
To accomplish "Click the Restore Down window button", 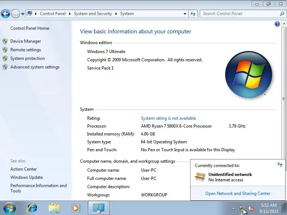I will 269,4.
